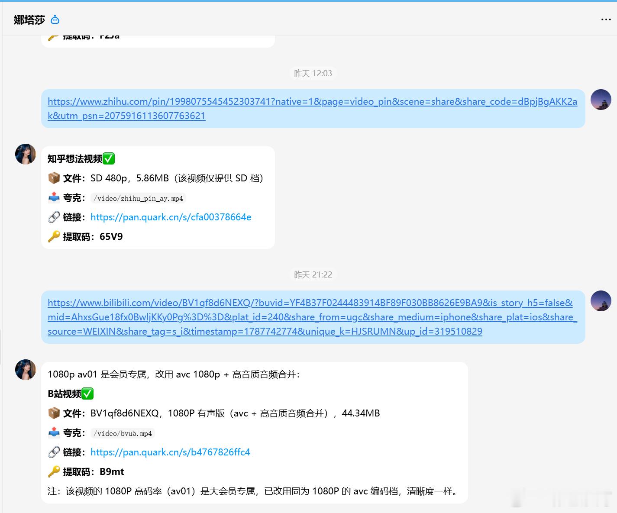
Task: Click the inbox icon beside zhihu_pin_ay.mp4 path
Action: click(x=54, y=198)
